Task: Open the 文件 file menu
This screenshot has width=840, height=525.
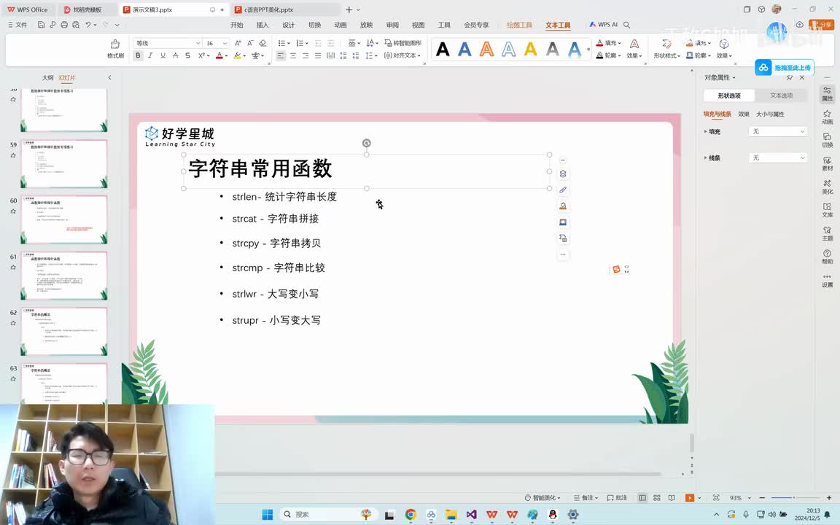Action: [x=17, y=25]
